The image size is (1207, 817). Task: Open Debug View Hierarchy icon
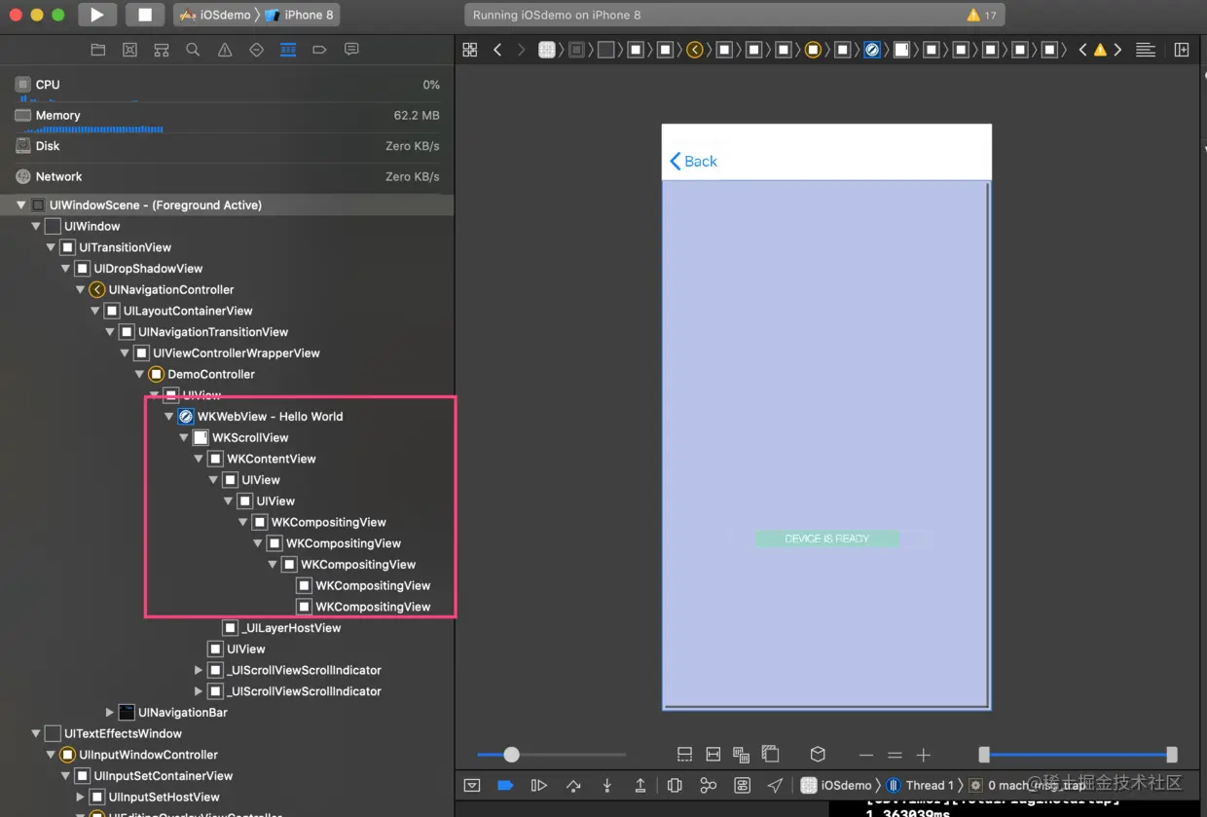pos(675,785)
